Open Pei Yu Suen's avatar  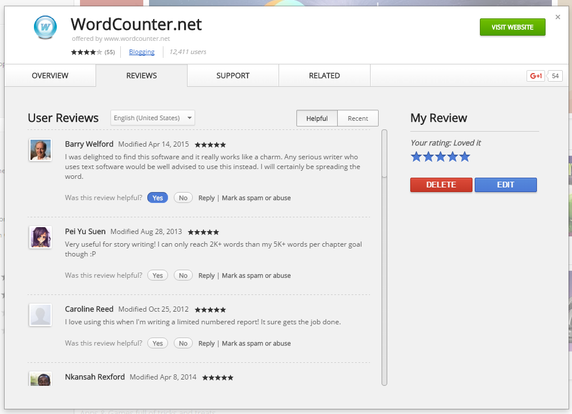pos(40,237)
